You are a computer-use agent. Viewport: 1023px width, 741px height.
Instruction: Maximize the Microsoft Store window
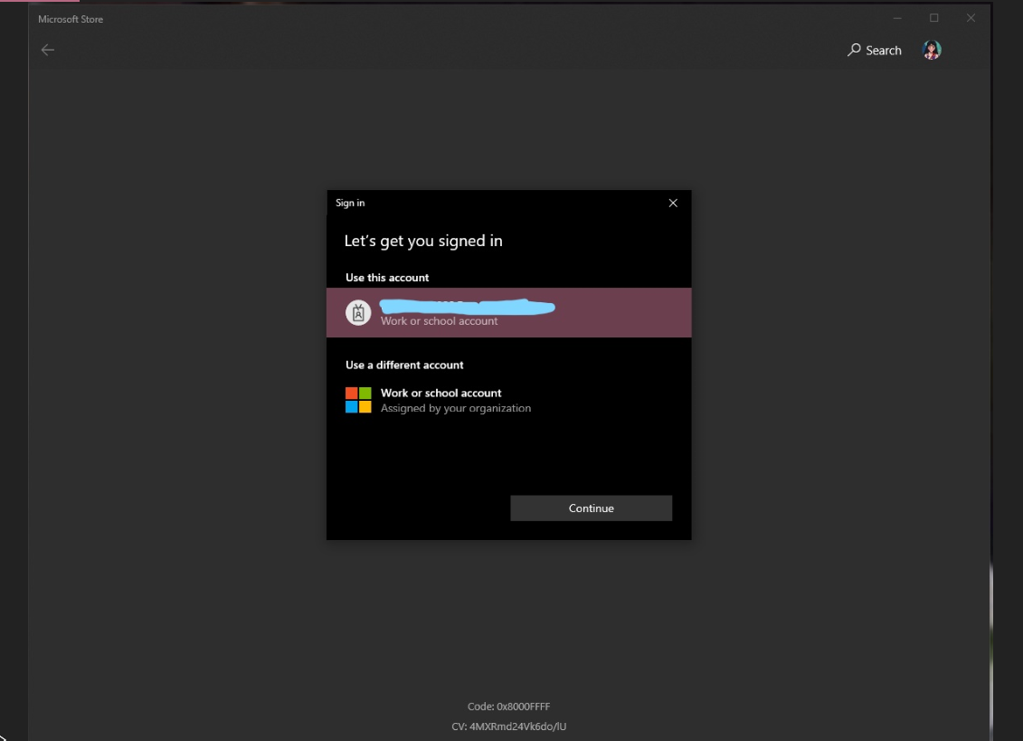click(x=934, y=18)
